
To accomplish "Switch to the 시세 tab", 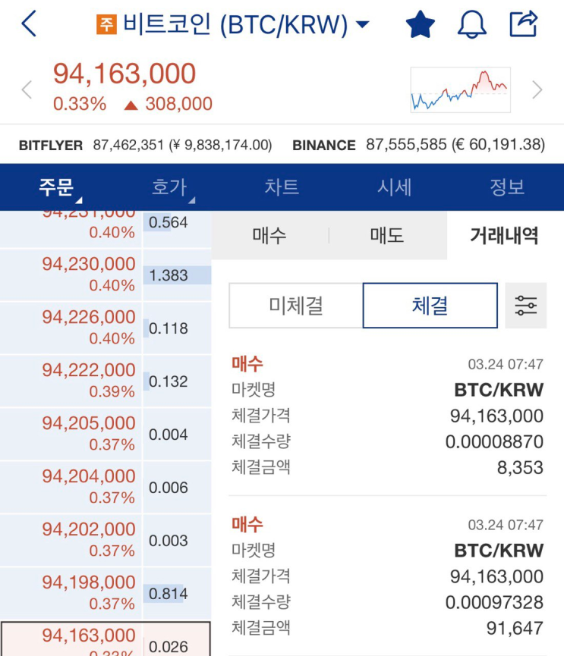I will (394, 187).
